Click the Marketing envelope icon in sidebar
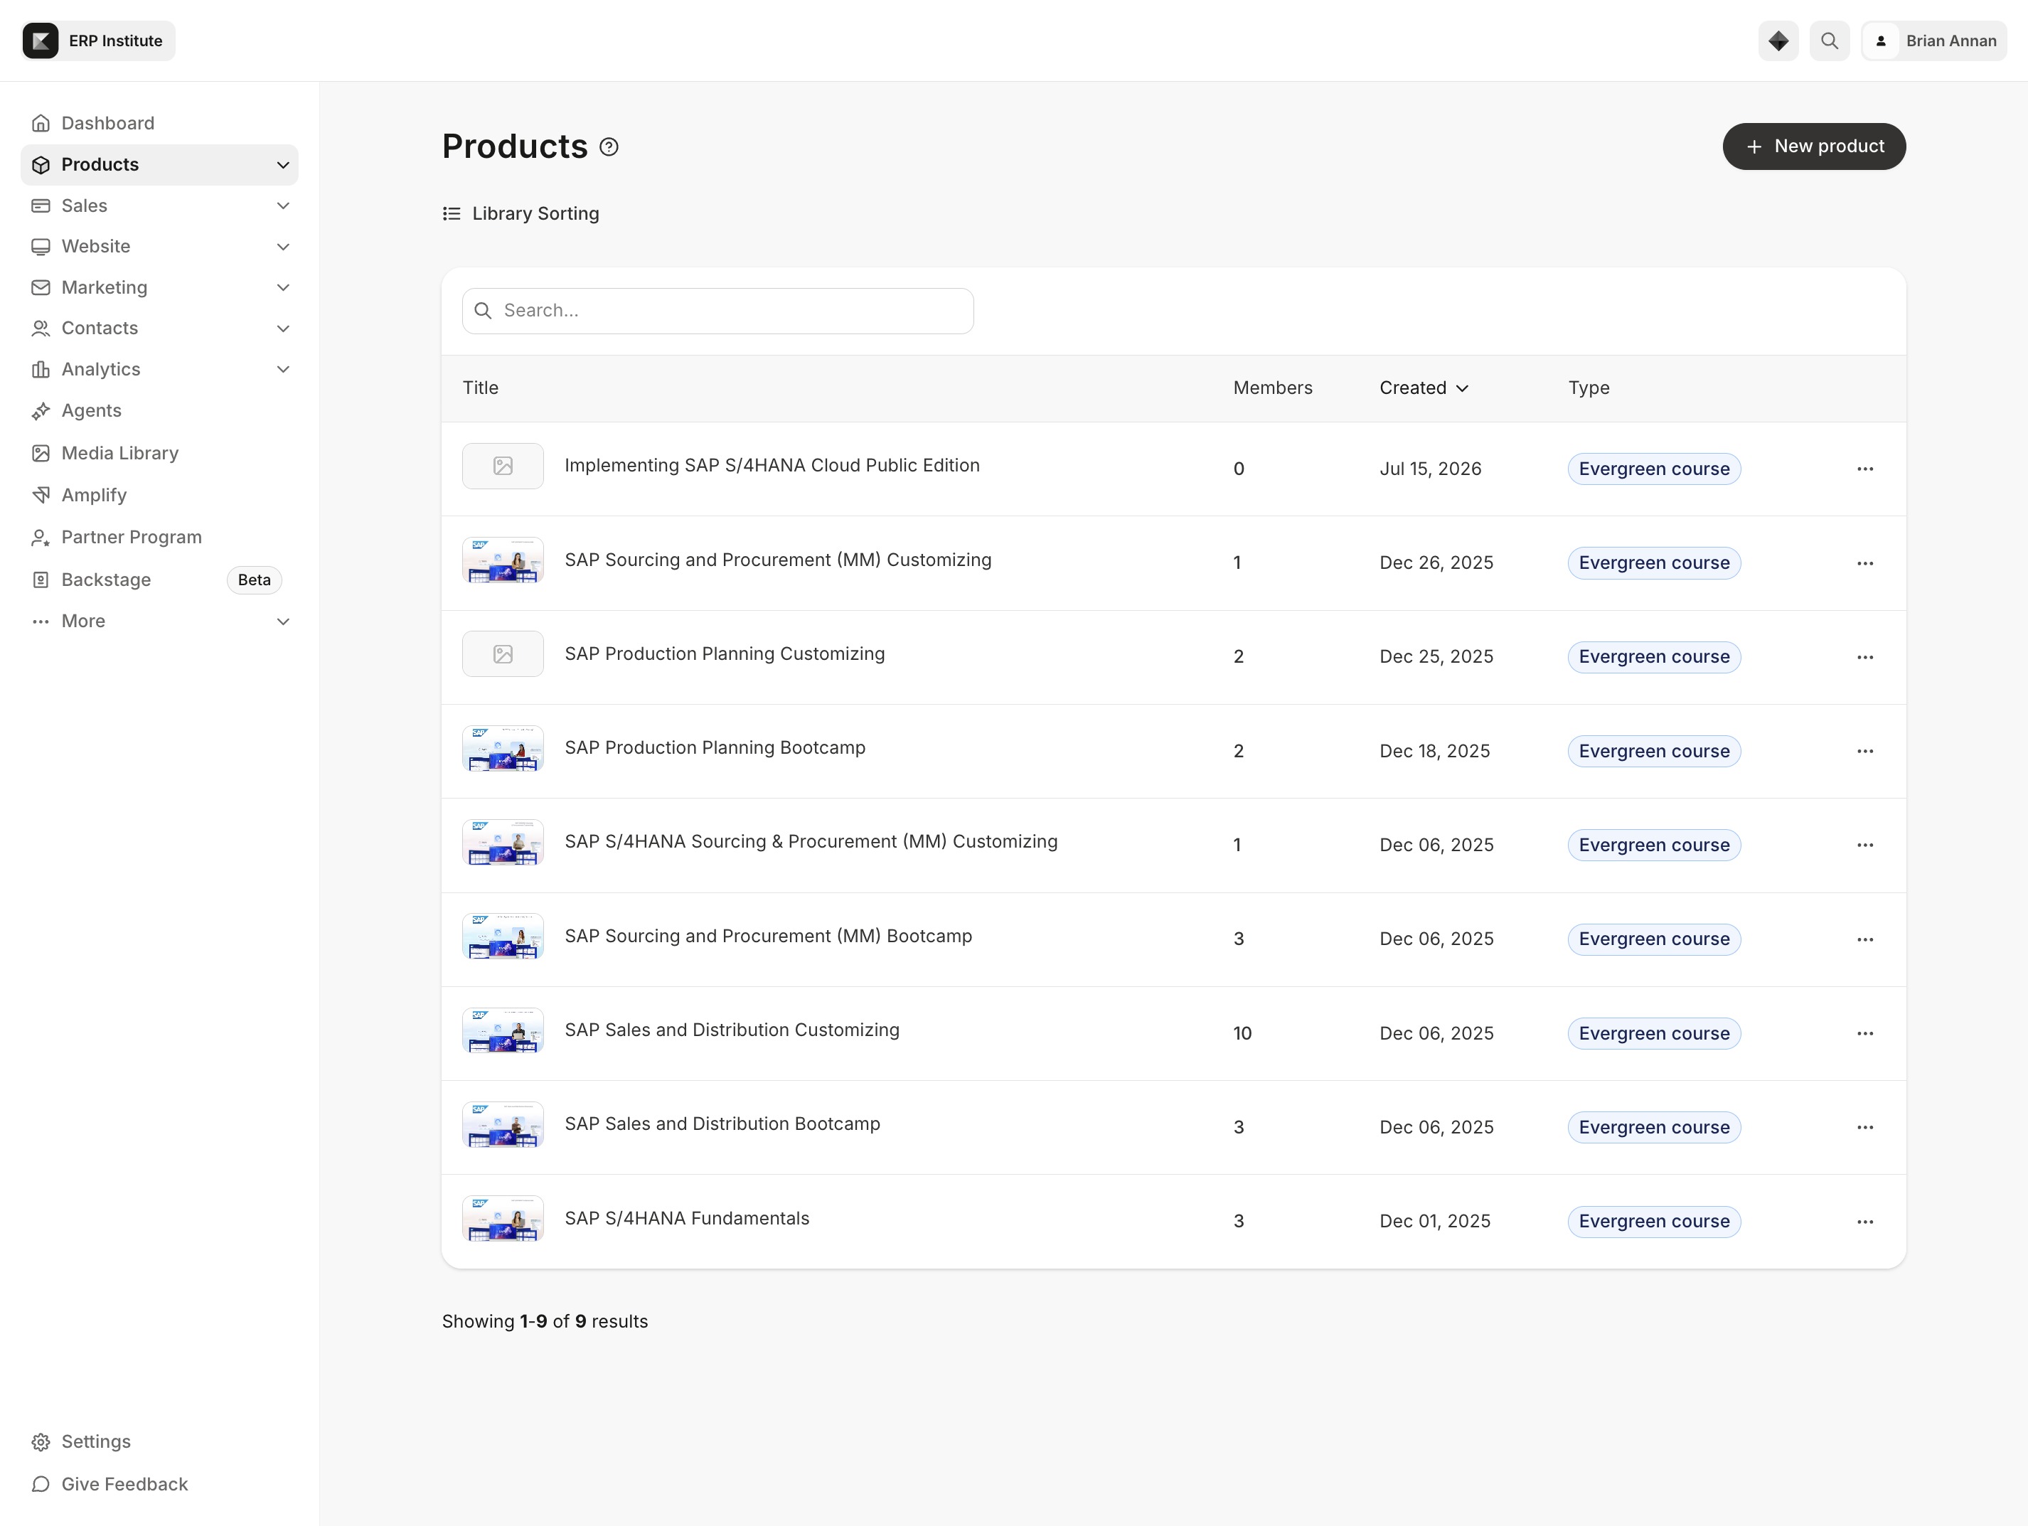This screenshot has width=2028, height=1526. point(41,288)
